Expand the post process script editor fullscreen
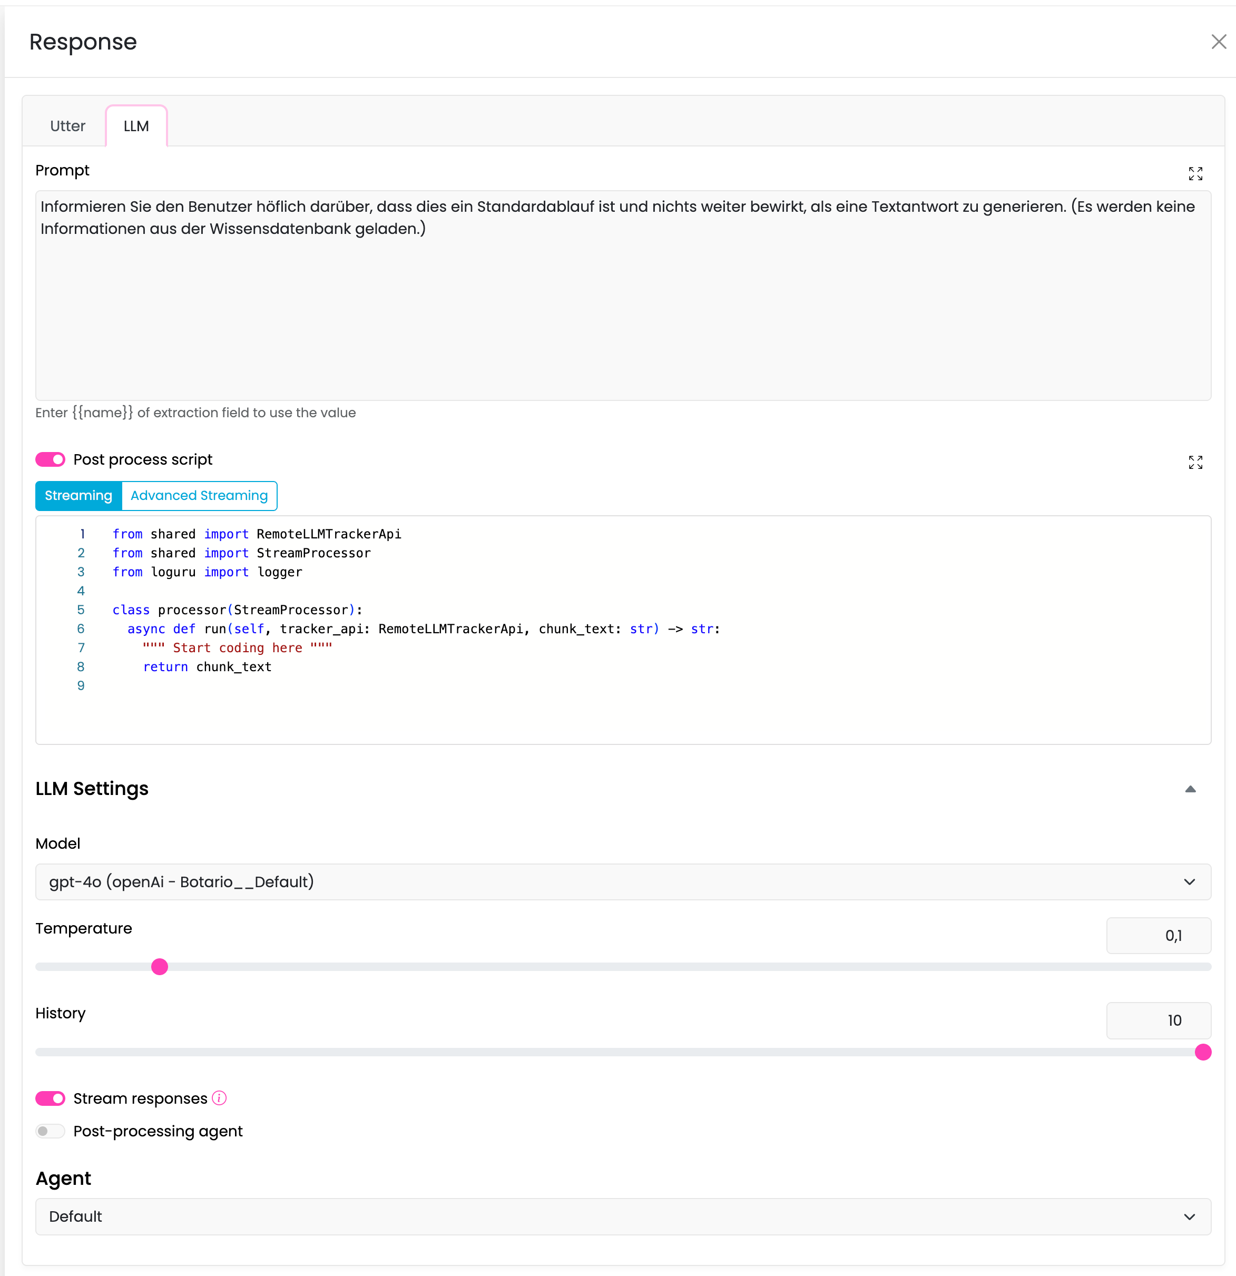Screen dimensions: 1236x1276 (1195, 462)
